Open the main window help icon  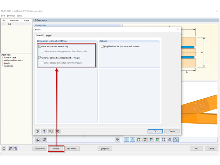(x=4, y=148)
